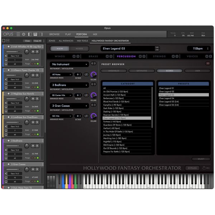Click the power icon of Uilleann Pipes
Image resolution: width=215 pixels, height=215 pixels.
click(x=9, y=70)
